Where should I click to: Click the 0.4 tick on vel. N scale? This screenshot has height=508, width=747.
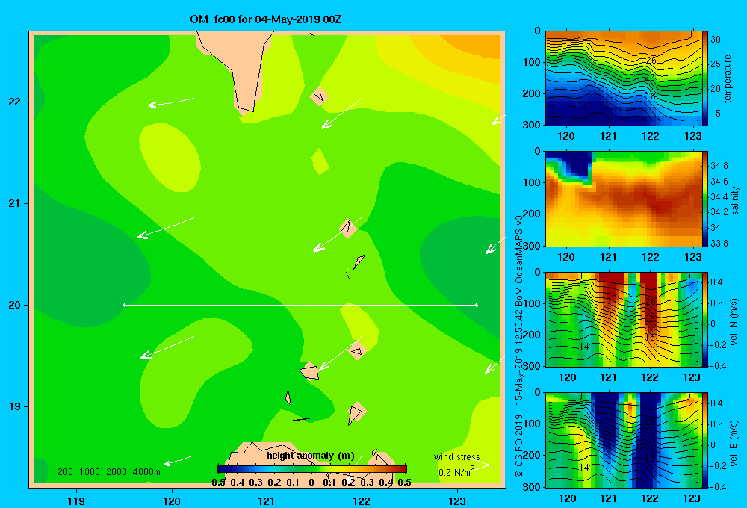pyautogui.click(x=716, y=282)
